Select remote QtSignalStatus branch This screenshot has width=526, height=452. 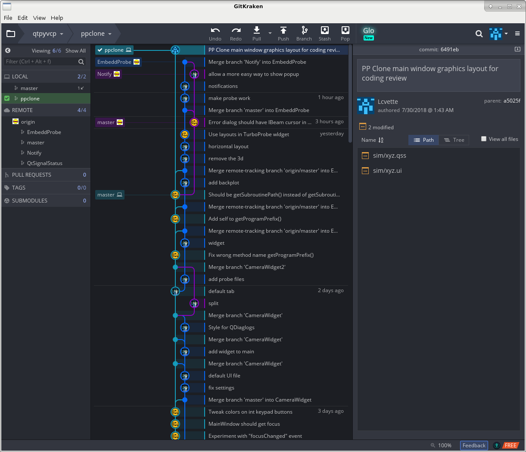pos(46,163)
